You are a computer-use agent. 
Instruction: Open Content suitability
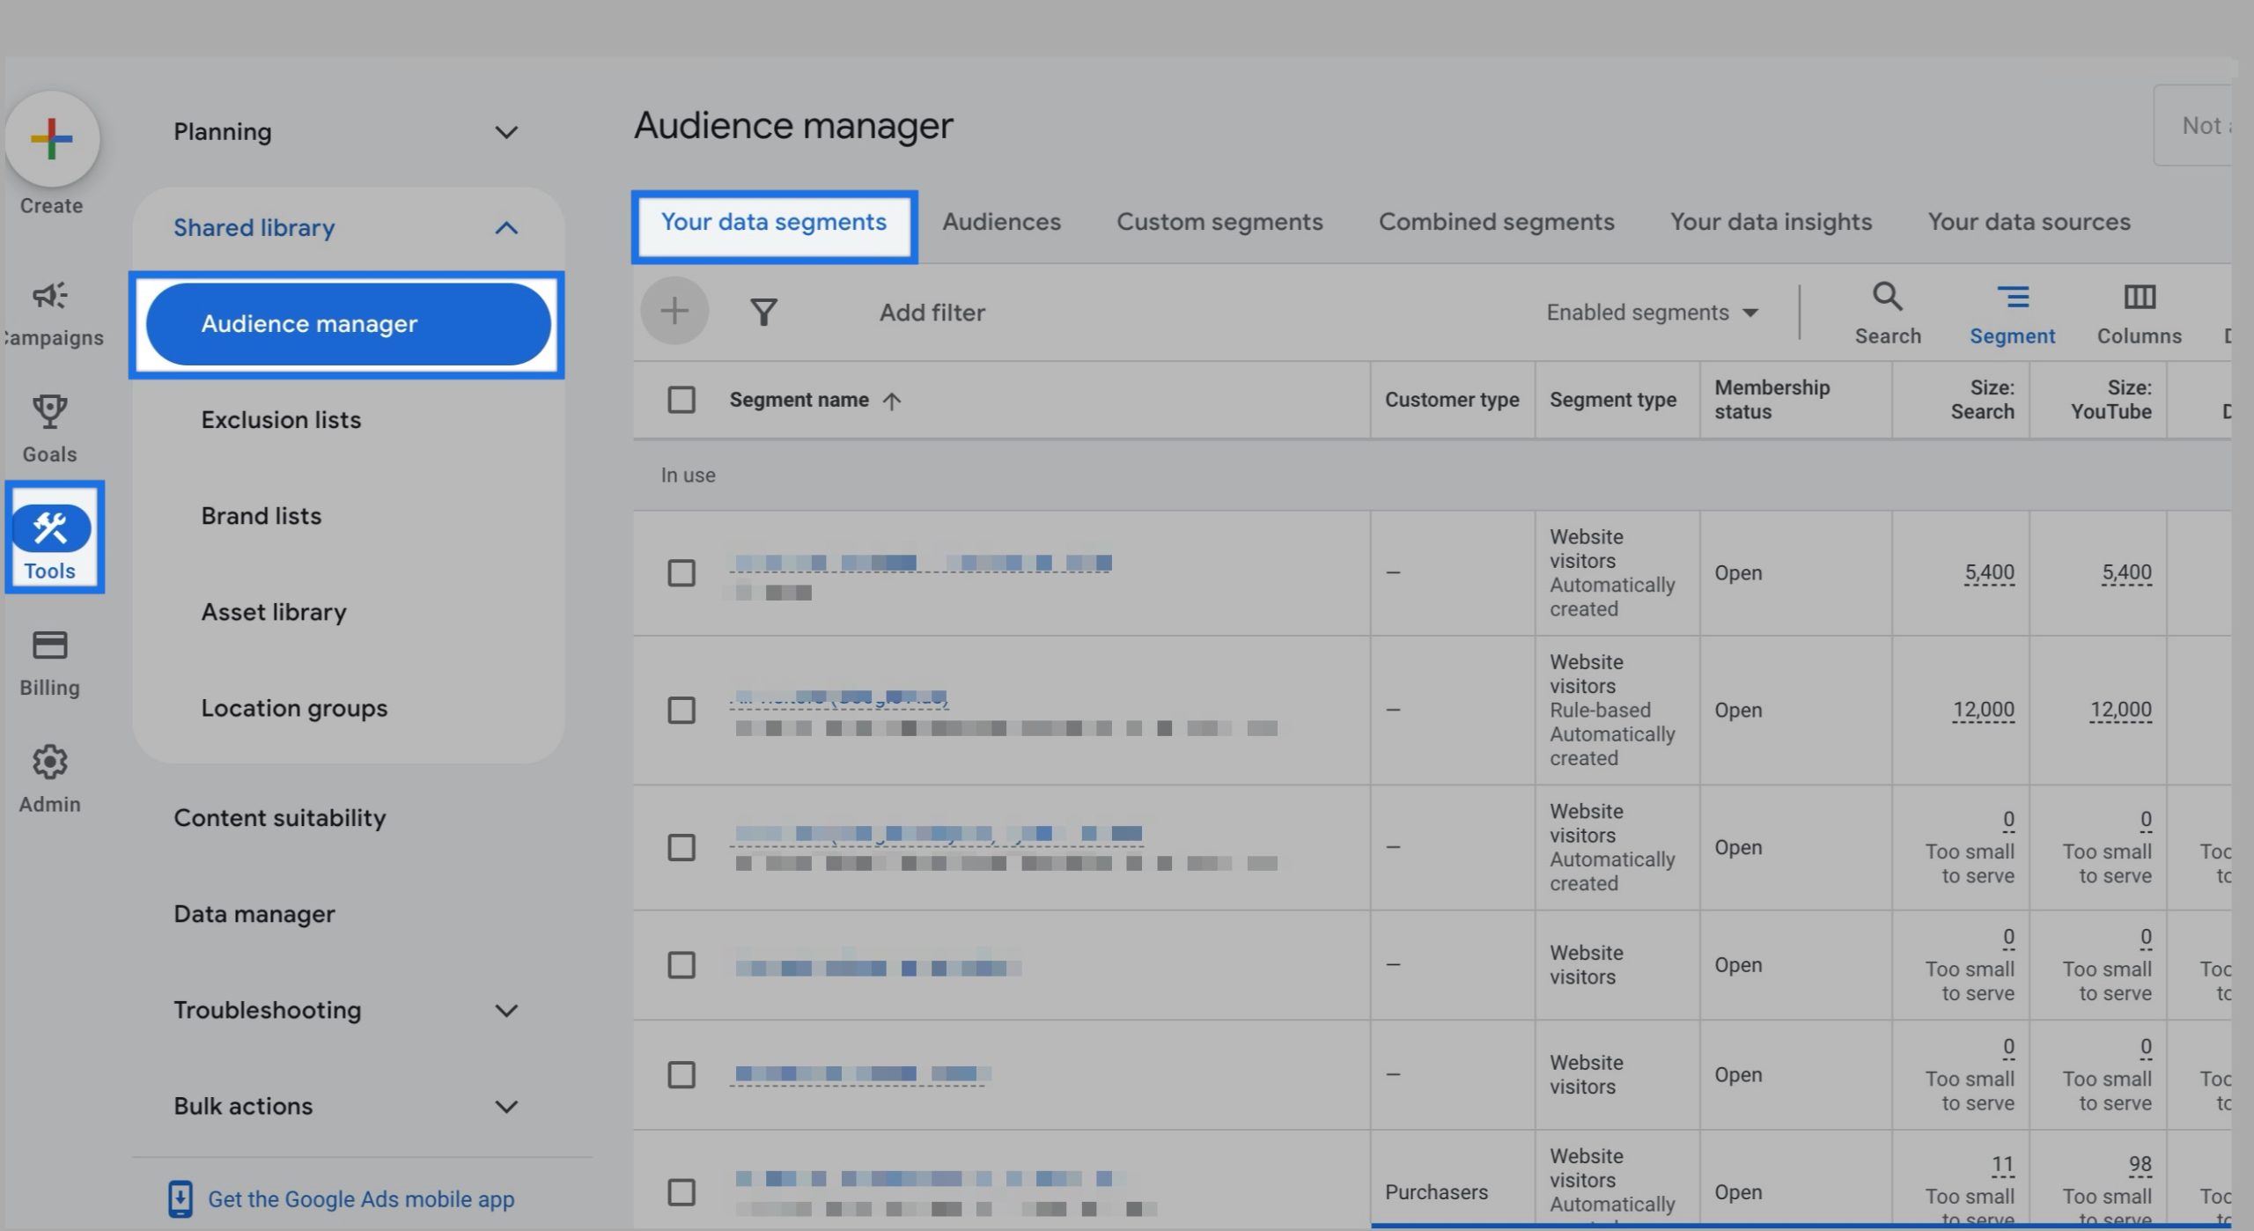coord(279,818)
